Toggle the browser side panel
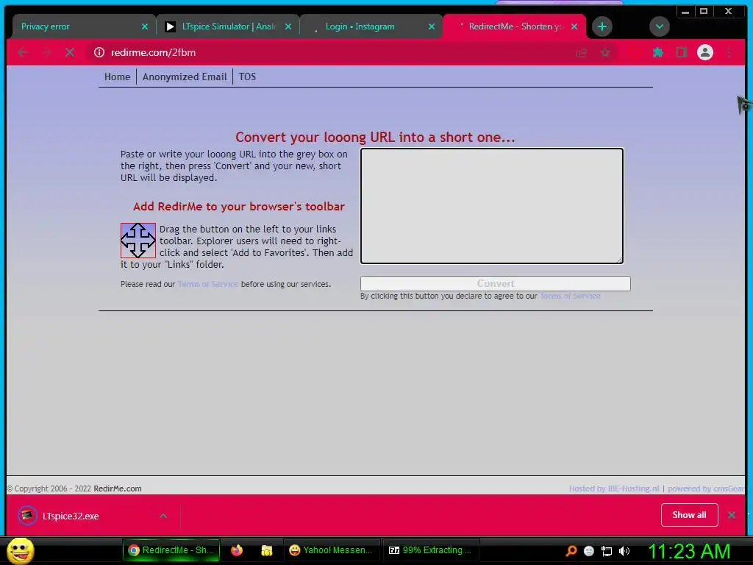This screenshot has width=753, height=565. click(x=682, y=52)
